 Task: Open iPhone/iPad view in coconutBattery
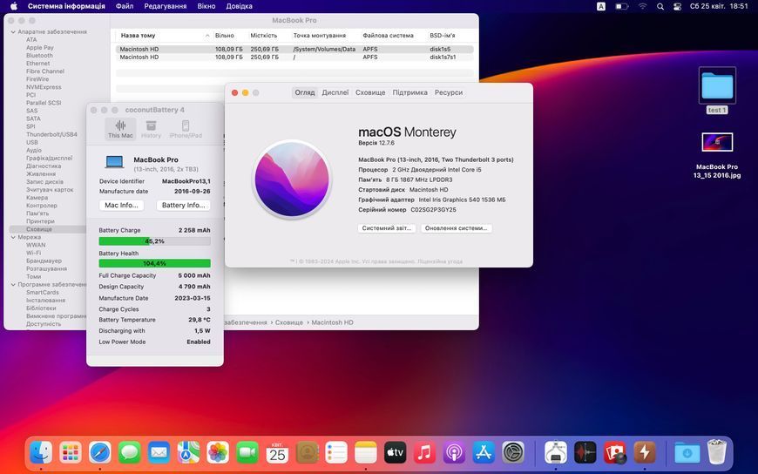point(186,129)
